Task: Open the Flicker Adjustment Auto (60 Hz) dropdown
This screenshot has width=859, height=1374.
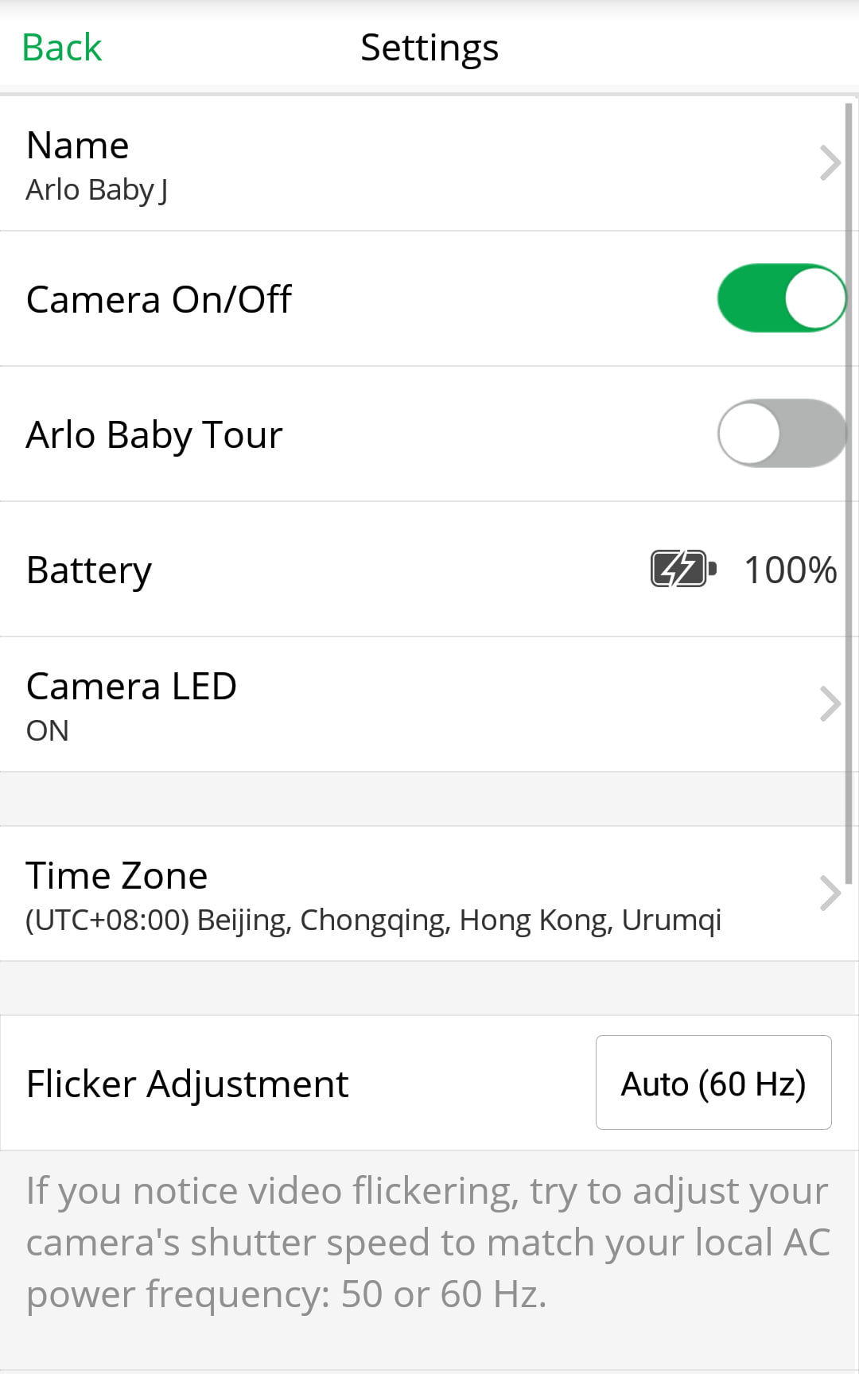Action: pyautogui.click(x=713, y=1082)
